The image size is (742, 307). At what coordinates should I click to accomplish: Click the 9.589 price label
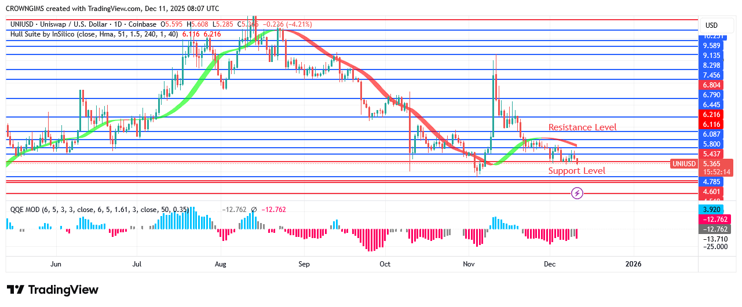click(711, 45)
